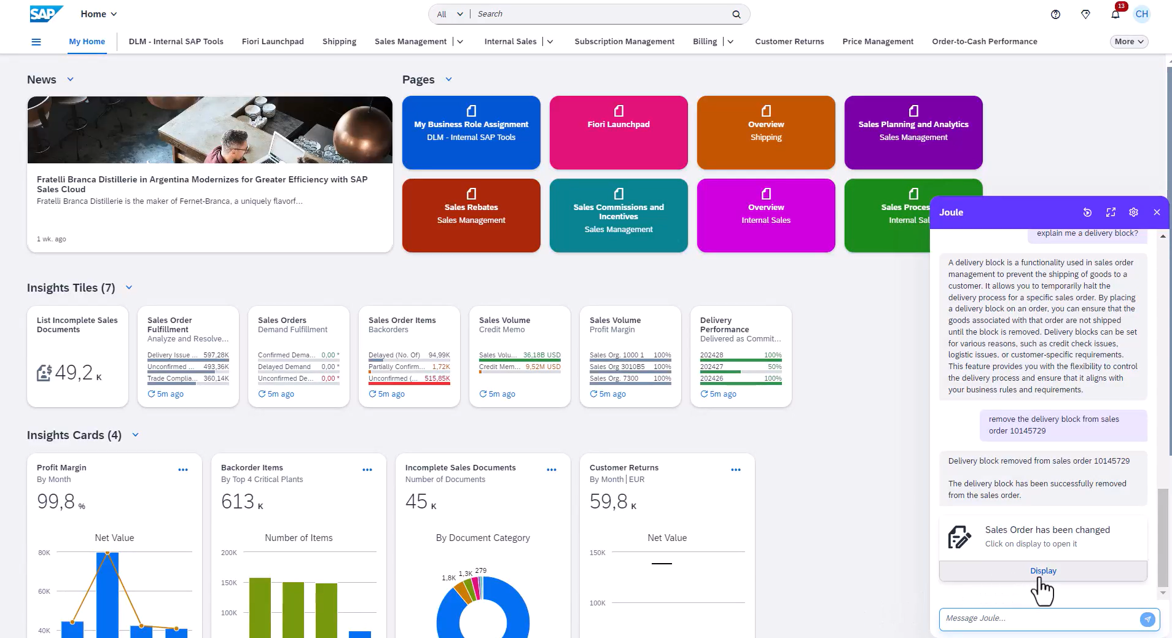1172x638 pixels.
Task: Refresh Sales Order Items Backorders tile
Action: click(372, 394)
